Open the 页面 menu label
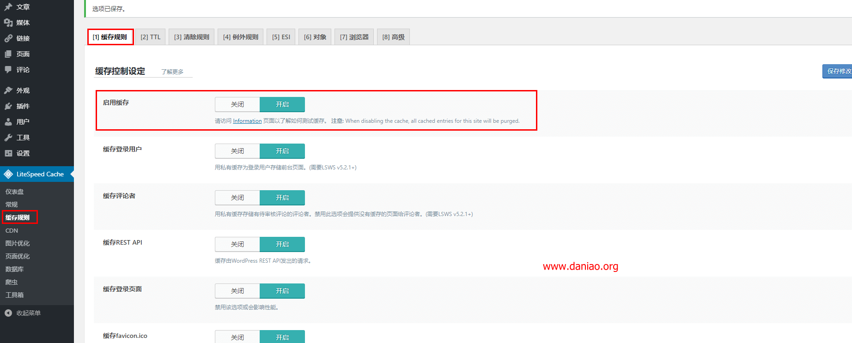 [x=23, y=54]
